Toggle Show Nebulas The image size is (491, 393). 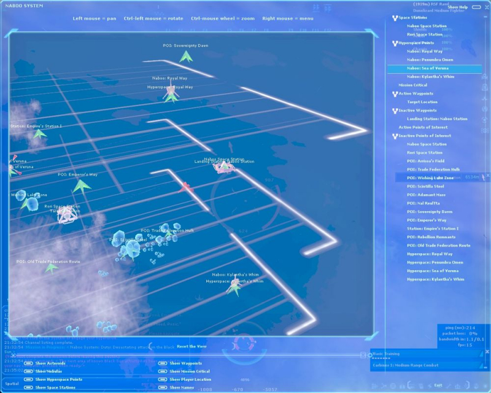pyautogui.click(x=28, y=372)
